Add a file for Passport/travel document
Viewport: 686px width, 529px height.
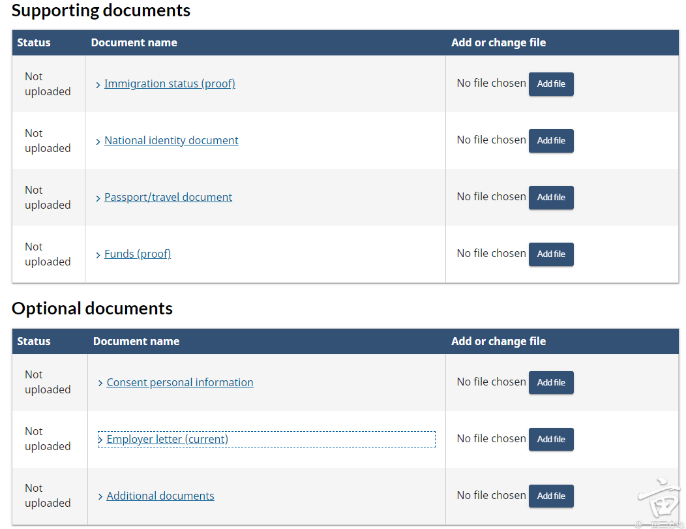coord(550,198)
